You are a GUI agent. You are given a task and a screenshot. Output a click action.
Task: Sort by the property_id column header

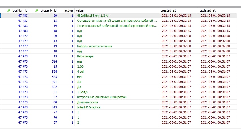(x=49, y=10)
